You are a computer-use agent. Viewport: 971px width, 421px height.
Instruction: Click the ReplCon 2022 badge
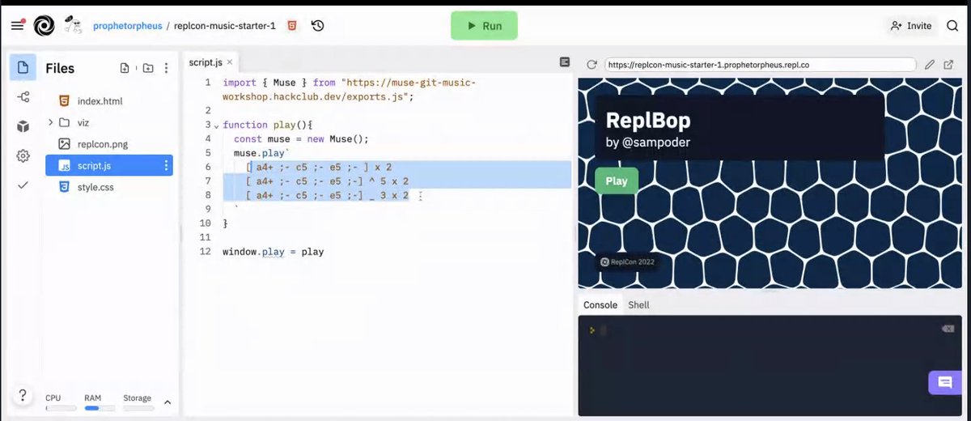pos(627,262)
